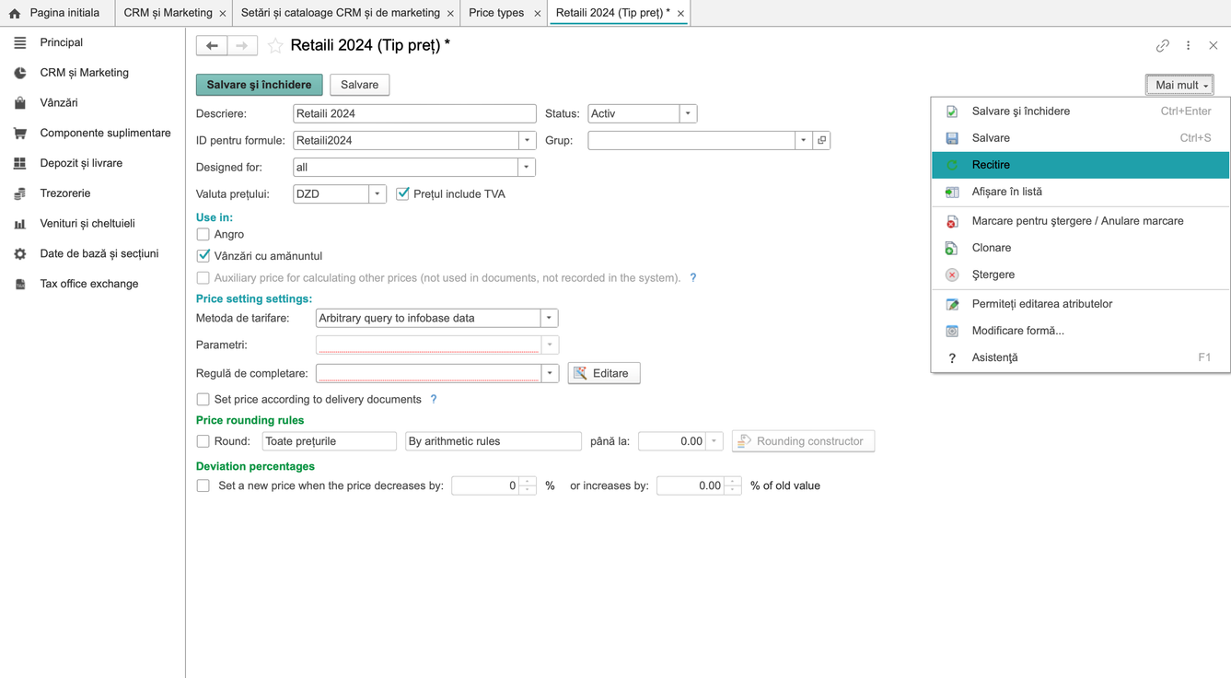Expand the Metoda de tarifare dropdown
The image size is (1231, 678).
(549, 318)
